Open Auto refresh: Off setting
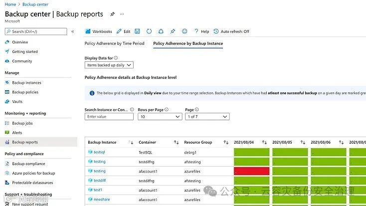Viewport: 366px width, 206px height. pos(231,31)
